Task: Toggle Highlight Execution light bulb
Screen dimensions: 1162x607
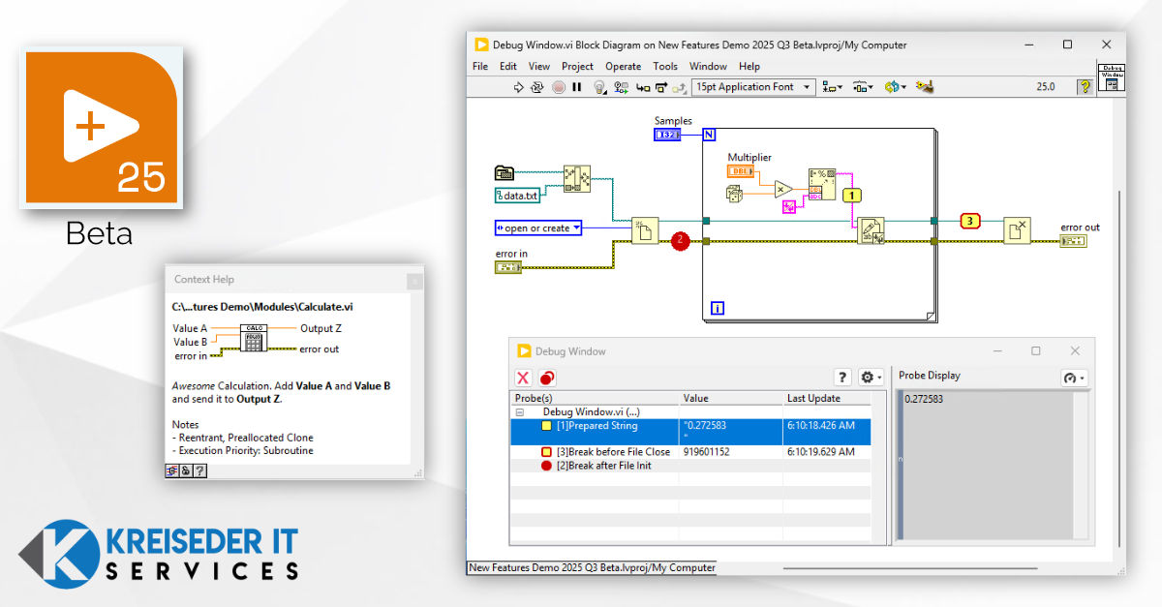Action: (x=599, y=87)
